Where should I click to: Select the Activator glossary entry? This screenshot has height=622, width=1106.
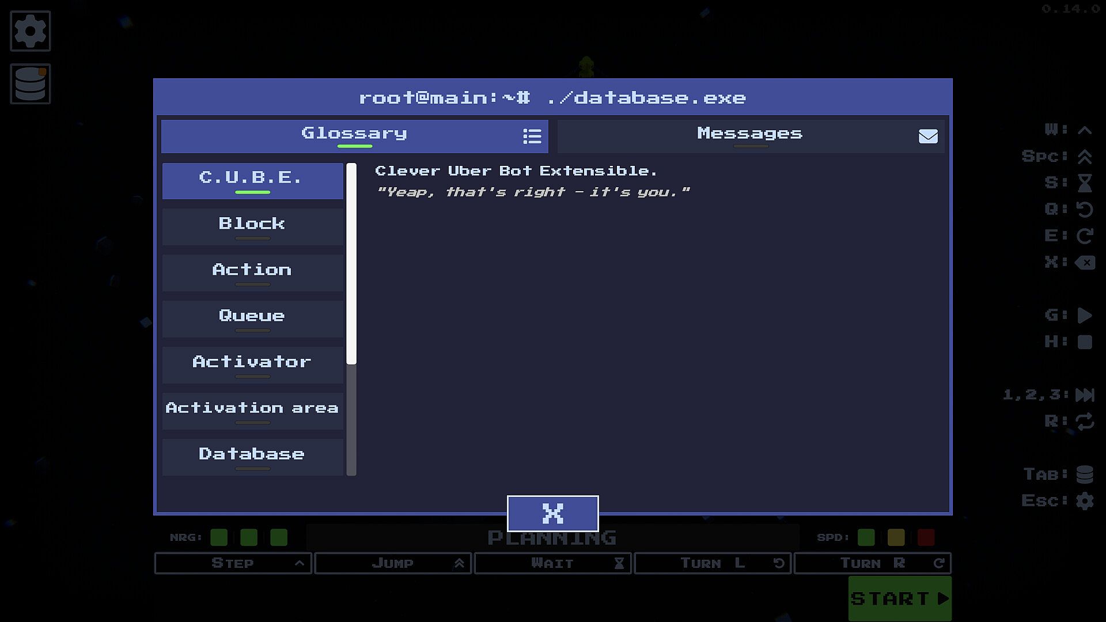pyautogui.click(x=252, y=365)
